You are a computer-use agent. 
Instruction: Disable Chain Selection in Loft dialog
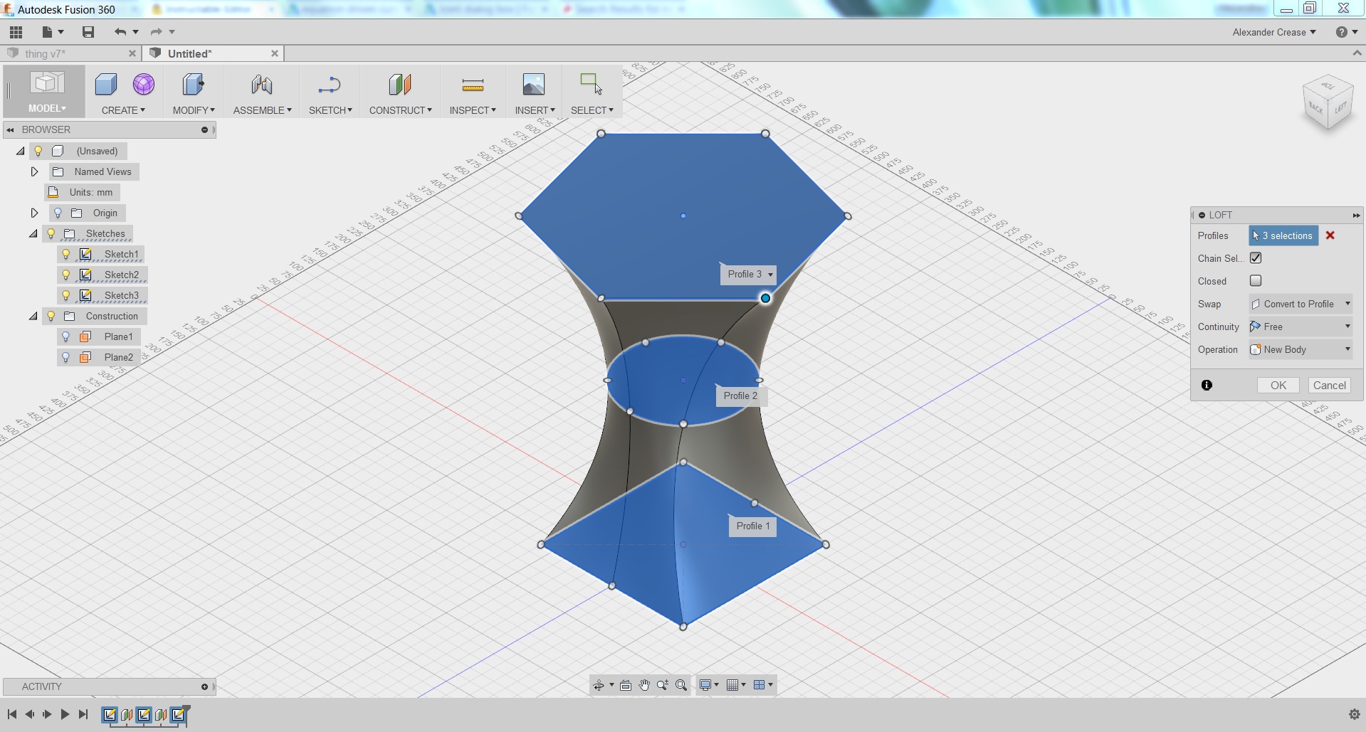(1255, 258)
